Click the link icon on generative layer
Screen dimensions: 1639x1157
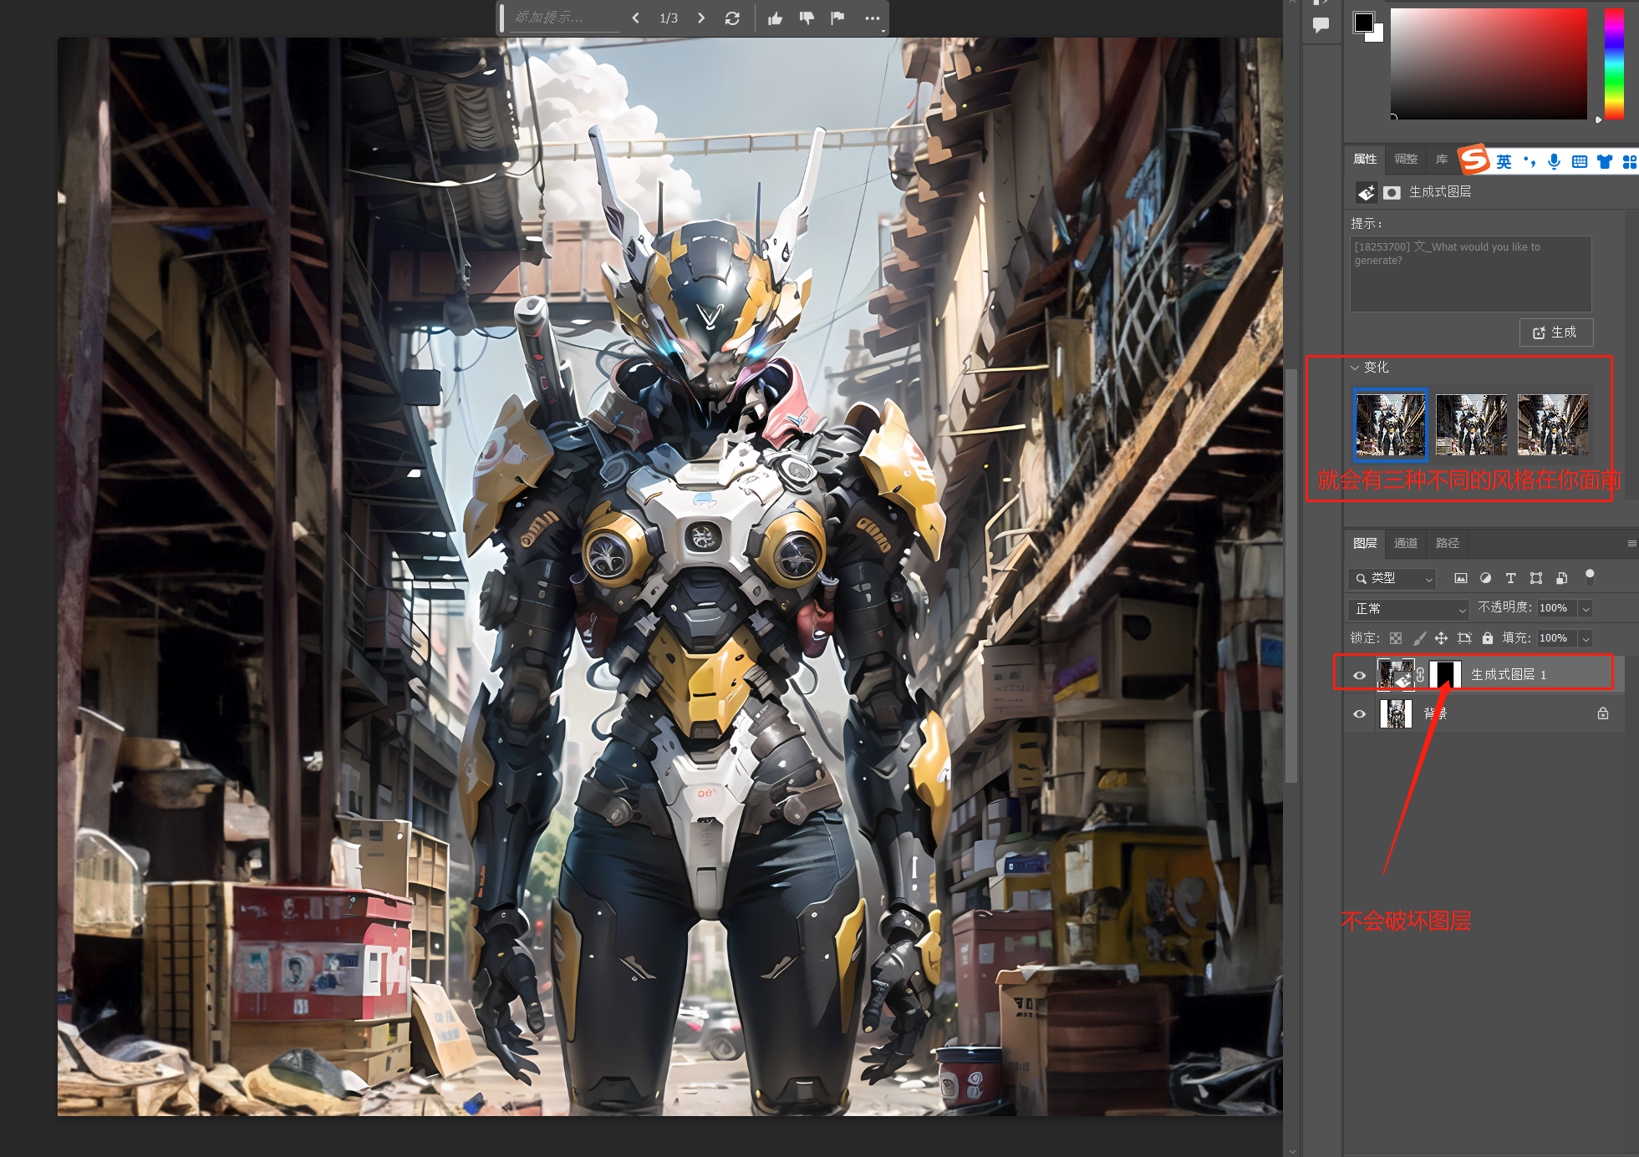[x=1420, y=674]
